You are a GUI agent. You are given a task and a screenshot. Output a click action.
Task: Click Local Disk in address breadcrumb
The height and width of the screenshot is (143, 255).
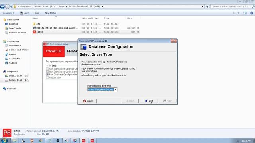[45, 6]
